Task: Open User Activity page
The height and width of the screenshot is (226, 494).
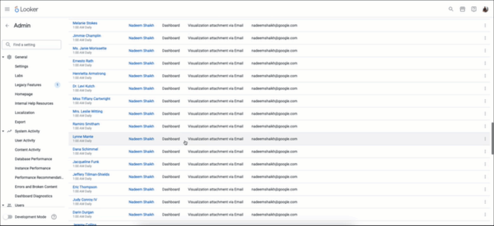Action: coord(25,141)
